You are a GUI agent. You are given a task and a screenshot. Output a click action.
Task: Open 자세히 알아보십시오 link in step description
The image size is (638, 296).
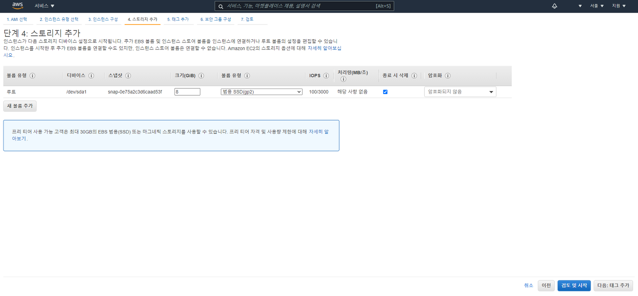click(x=324, y=48)
